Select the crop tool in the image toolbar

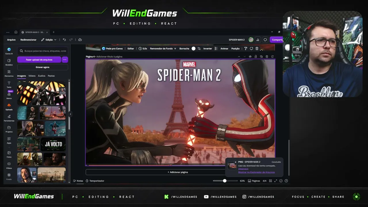pyautogui.click(x=199, y=49)
